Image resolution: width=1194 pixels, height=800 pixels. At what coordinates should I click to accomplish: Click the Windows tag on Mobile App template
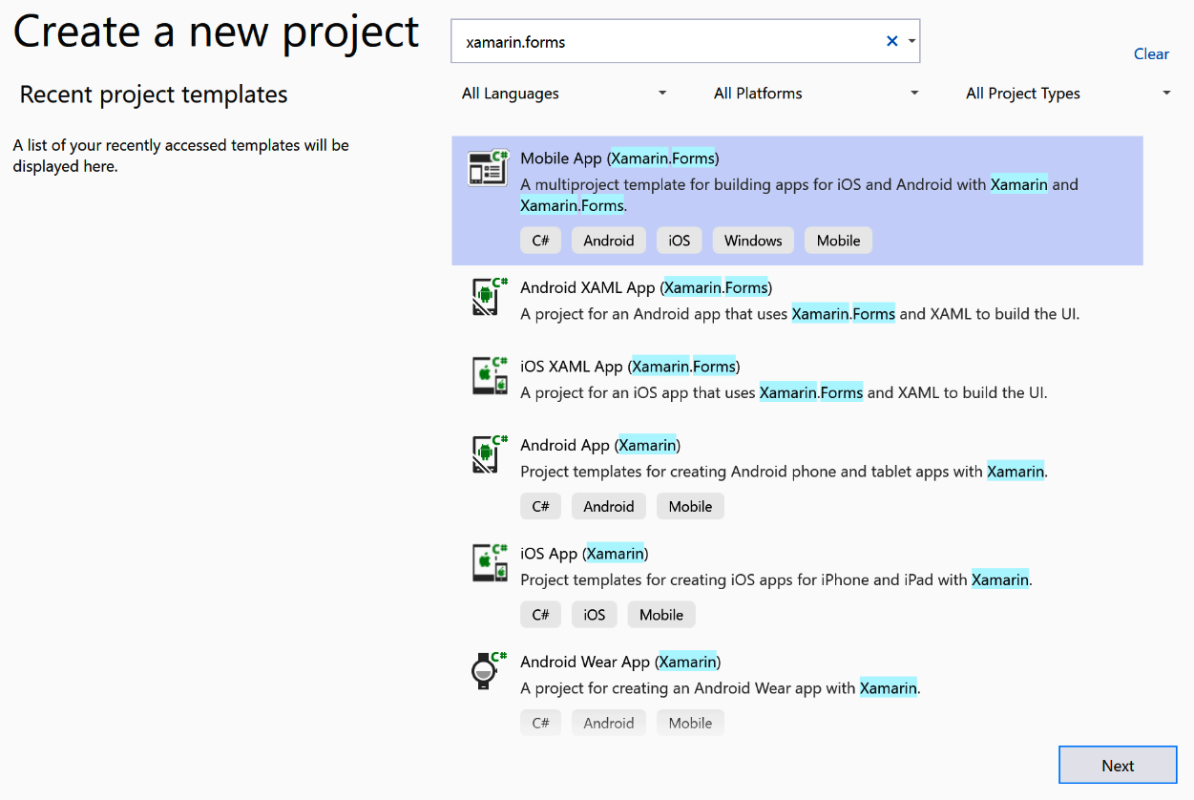pyautogui.click(x=753, y=241)
